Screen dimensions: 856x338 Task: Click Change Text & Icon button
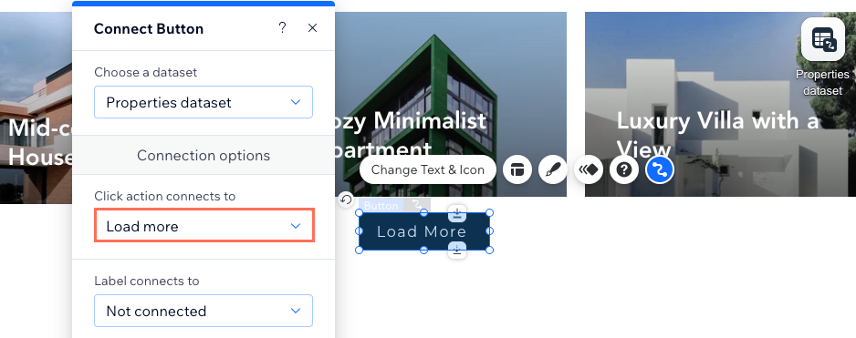point(427,169)
